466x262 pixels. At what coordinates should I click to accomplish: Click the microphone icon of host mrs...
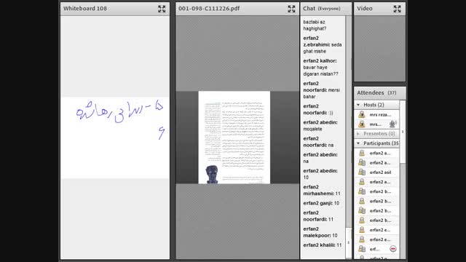click(392, 124)
